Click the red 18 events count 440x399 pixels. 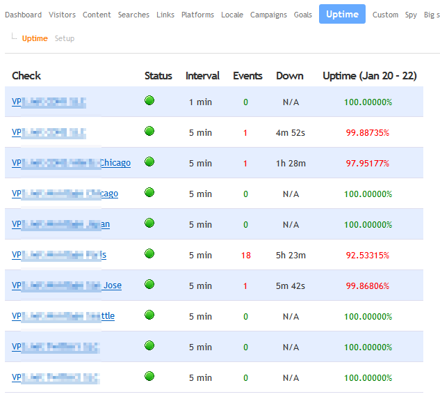coord(245,256)
